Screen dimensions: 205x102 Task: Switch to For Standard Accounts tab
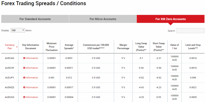[35, 19]
